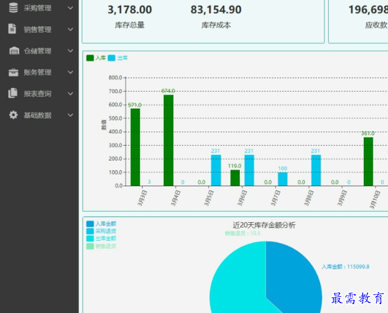388x313 pixels.
Task: Click the blue 231 bar for 3月6日
Action: 249,170
